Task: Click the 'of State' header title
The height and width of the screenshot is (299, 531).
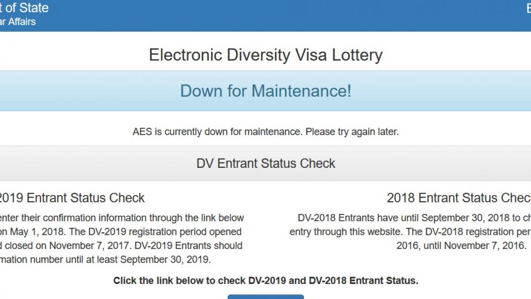Action: pos(24,8)
